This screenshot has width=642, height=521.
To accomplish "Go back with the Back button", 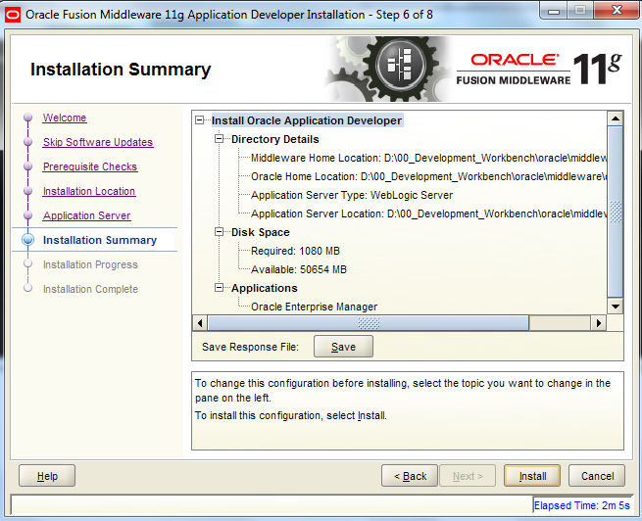I will point(410,476).
